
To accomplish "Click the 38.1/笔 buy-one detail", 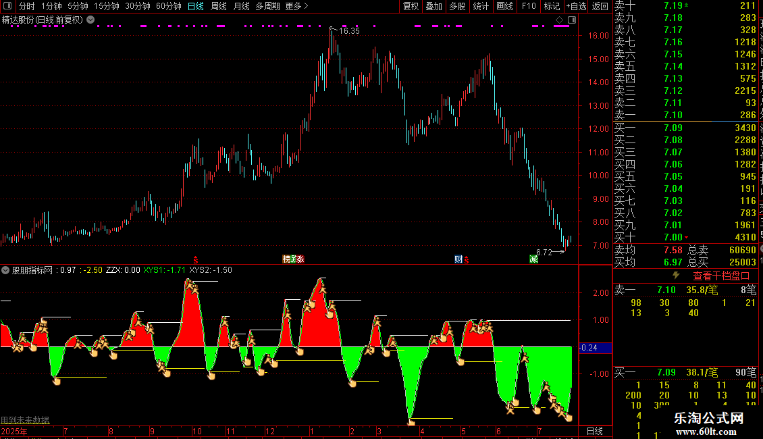I will (702, 372).
